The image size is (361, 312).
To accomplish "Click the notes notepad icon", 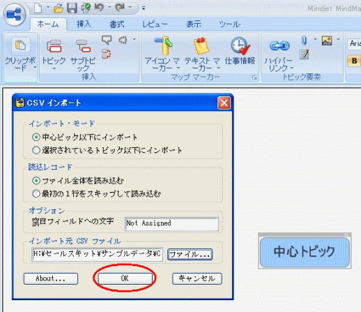I will [x=304, y=54].
